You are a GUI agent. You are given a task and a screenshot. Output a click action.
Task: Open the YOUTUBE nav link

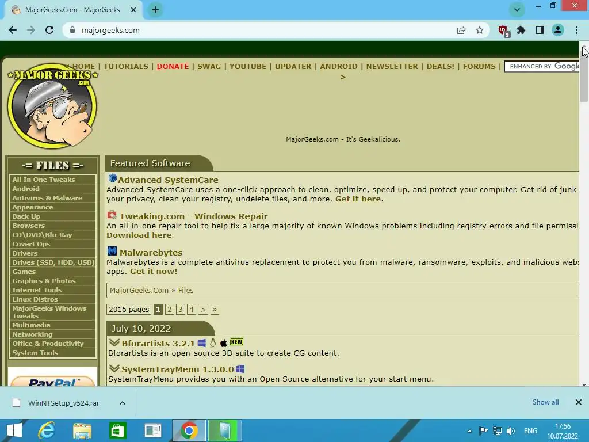(x=248, y=67)
